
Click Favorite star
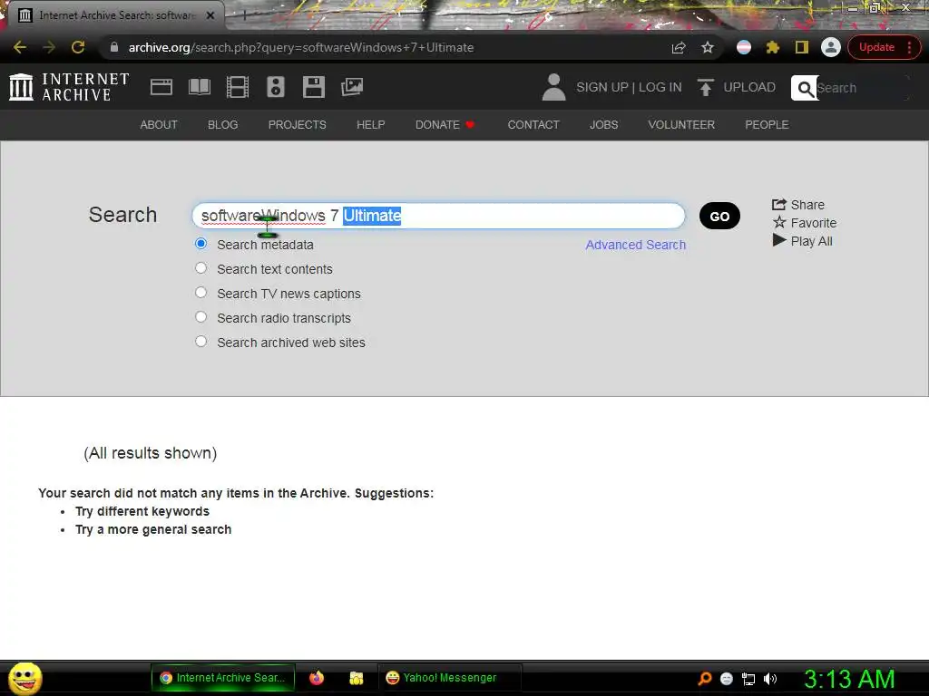point(805,223)
